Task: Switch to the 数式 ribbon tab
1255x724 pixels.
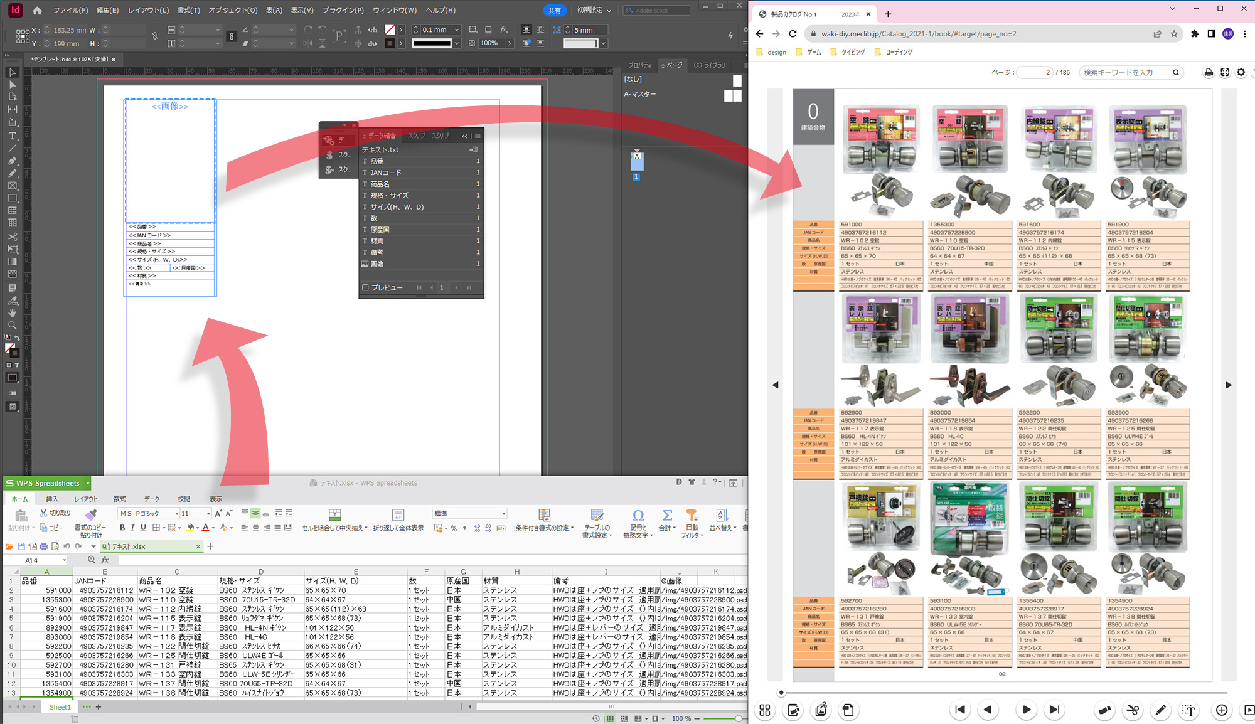Action: point(119,499)
